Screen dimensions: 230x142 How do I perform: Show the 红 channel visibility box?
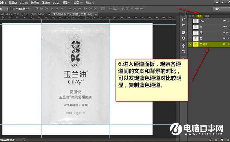190,27
